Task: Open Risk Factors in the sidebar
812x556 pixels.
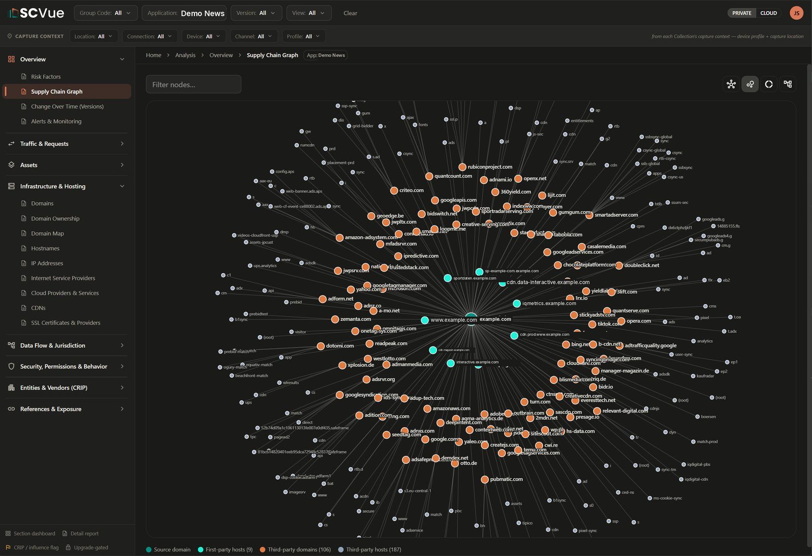Action: [46, 77]
